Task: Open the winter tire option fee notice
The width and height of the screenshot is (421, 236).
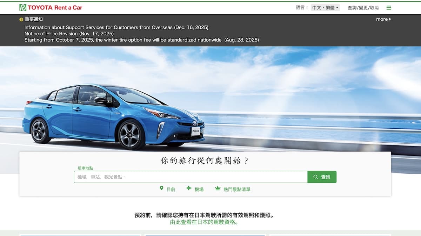Action: 141,40
